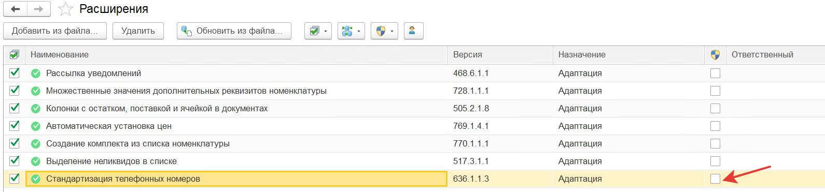Click the responsible person toolbar icon
825x192 pixels.
click(x=413, y=31)
